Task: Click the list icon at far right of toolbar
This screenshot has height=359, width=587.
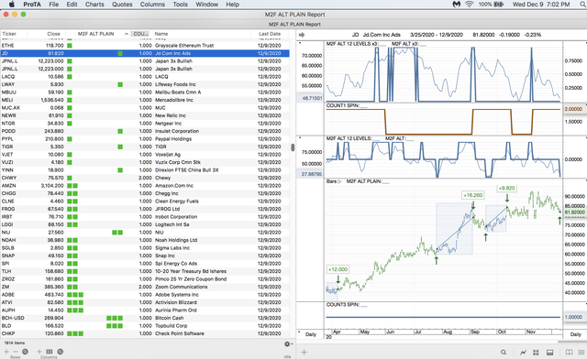Action: (x=581, y=353)
